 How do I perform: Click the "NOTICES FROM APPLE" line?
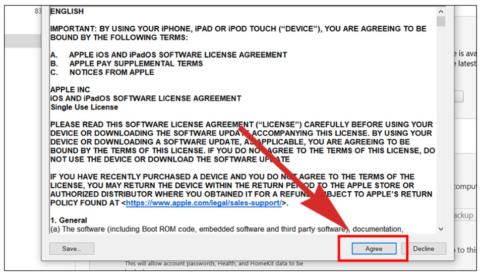click(x=111, y=72)
